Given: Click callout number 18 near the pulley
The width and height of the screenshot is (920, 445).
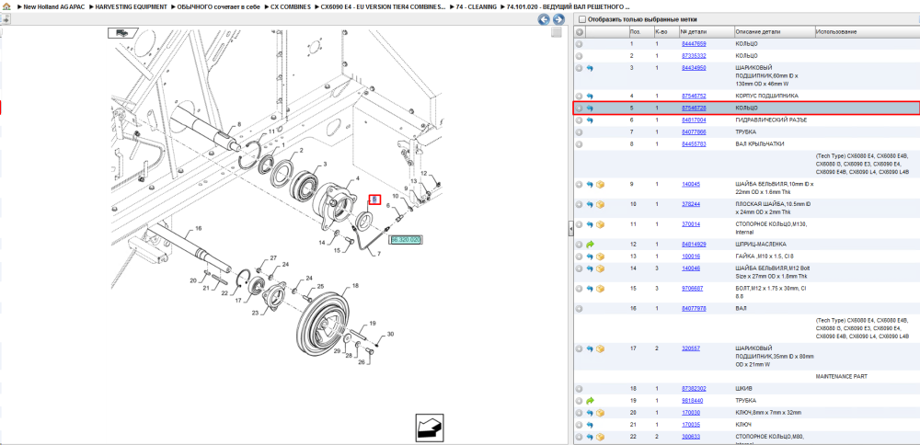Looking at the screenshot, I should pyautogui.click(x=355, y=286).
